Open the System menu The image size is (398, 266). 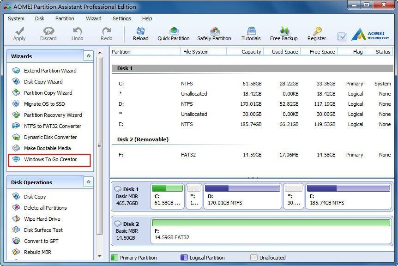point(16,18)
